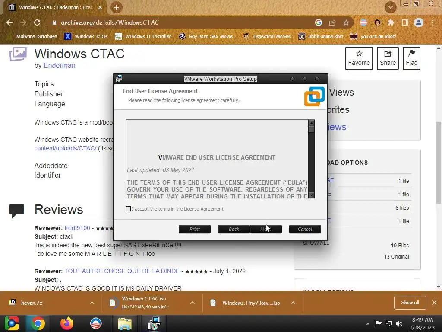Click the EULA scrollbar up arrow
The width and height of the screenshot is (442, 332).
311,123
